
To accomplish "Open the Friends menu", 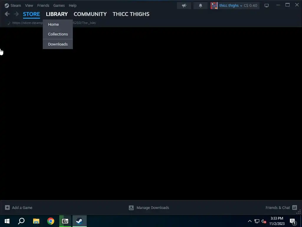I will point(43,5).
